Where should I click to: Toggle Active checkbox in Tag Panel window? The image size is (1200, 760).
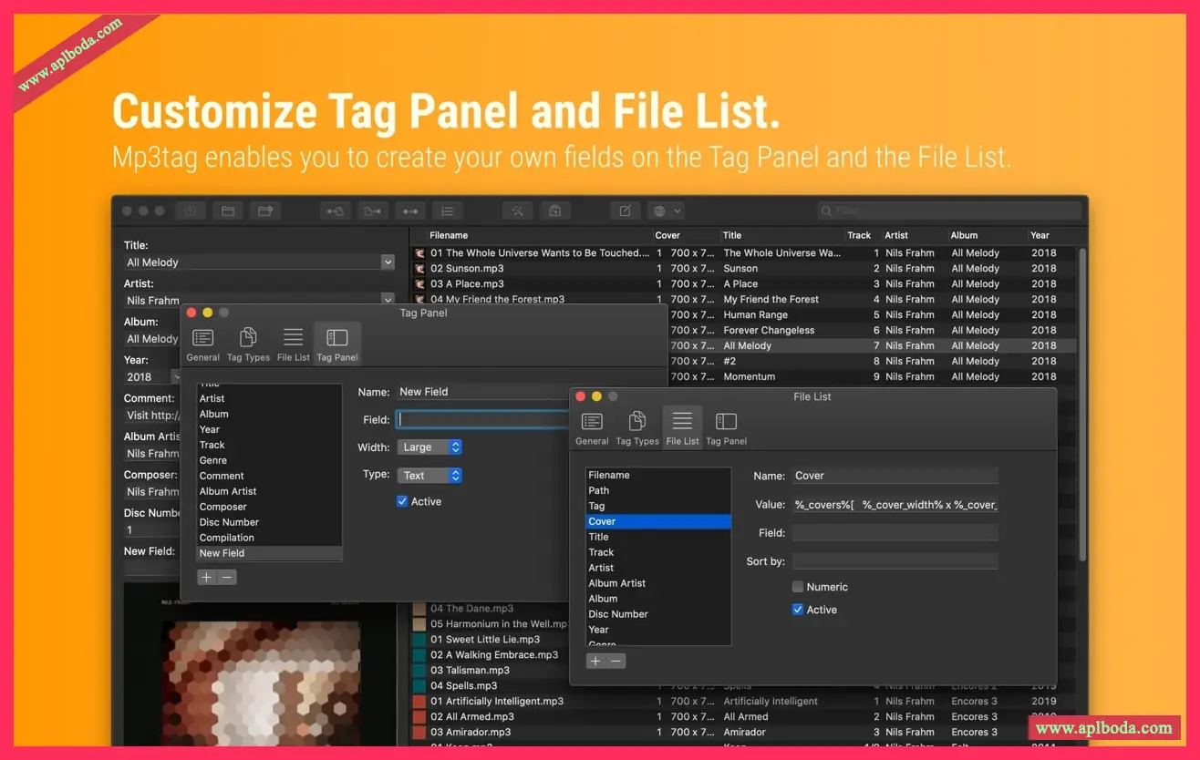(402, 501)
